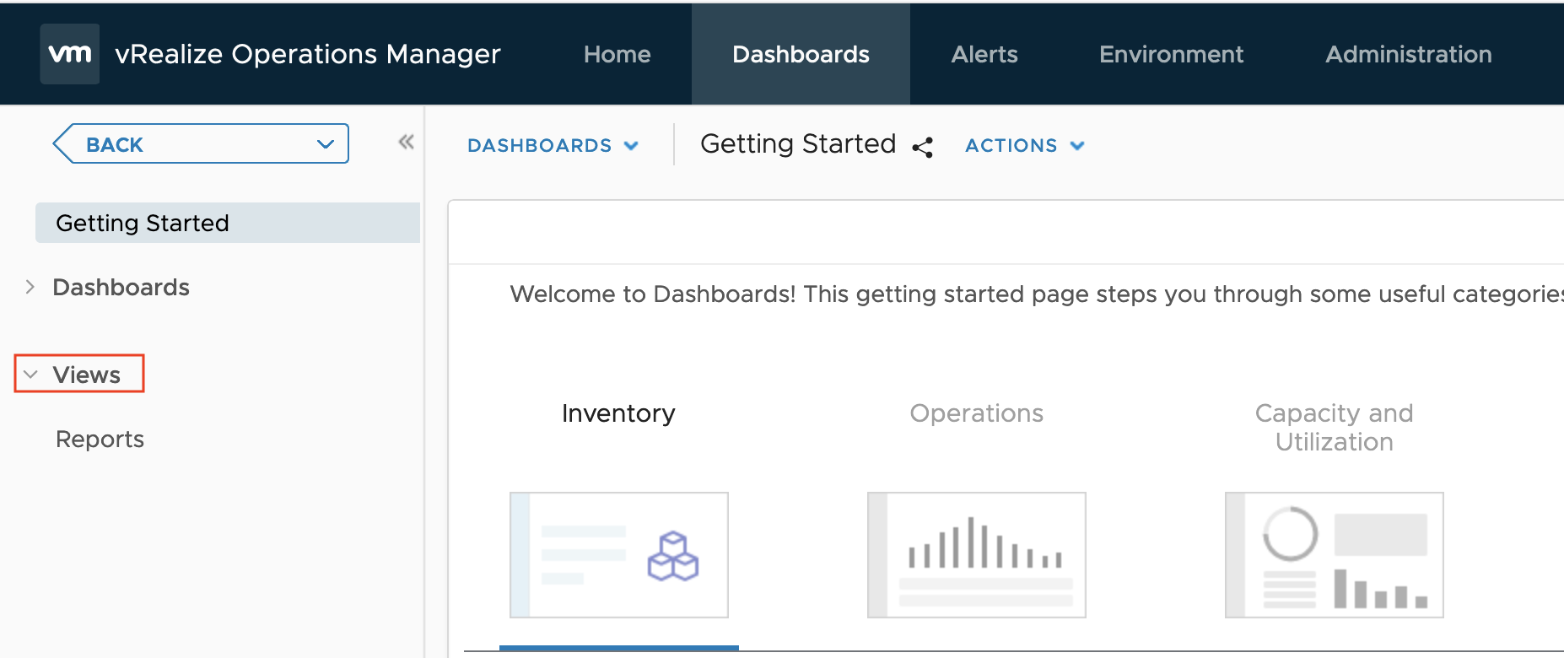Click the Getting Started page title
The width and height of the screenshot is (1564, 658).
tap(798, 144)
